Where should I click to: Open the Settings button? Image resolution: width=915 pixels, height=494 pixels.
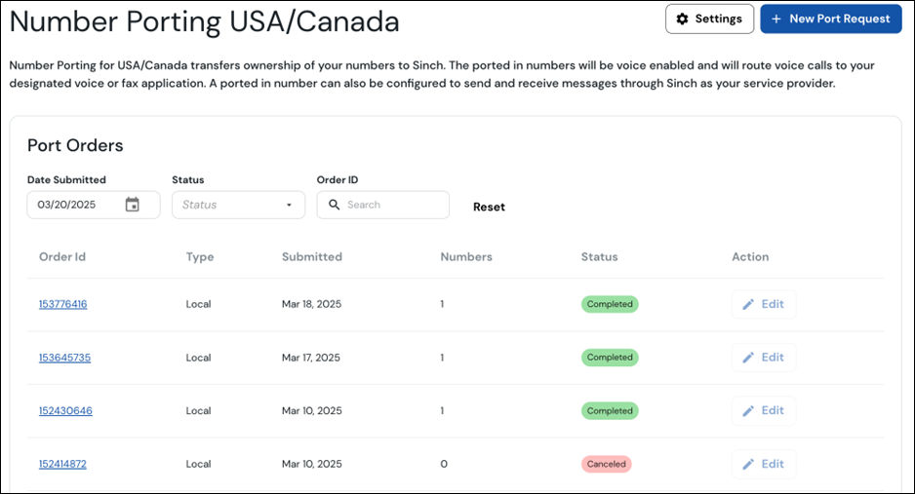709,19
